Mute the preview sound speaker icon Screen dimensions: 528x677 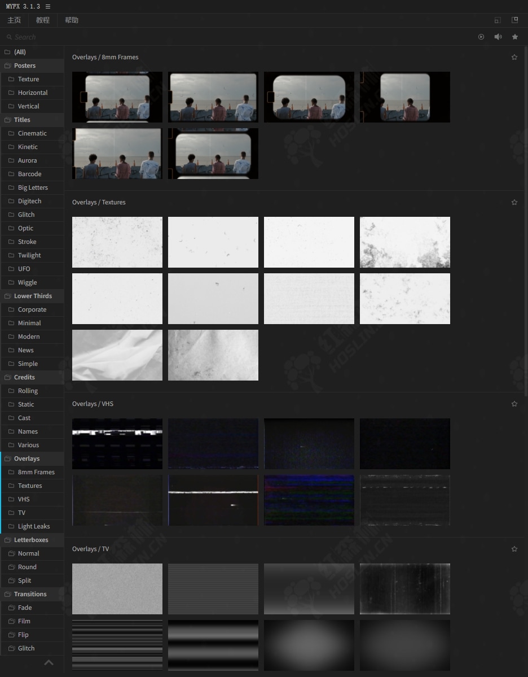(498, 37)
